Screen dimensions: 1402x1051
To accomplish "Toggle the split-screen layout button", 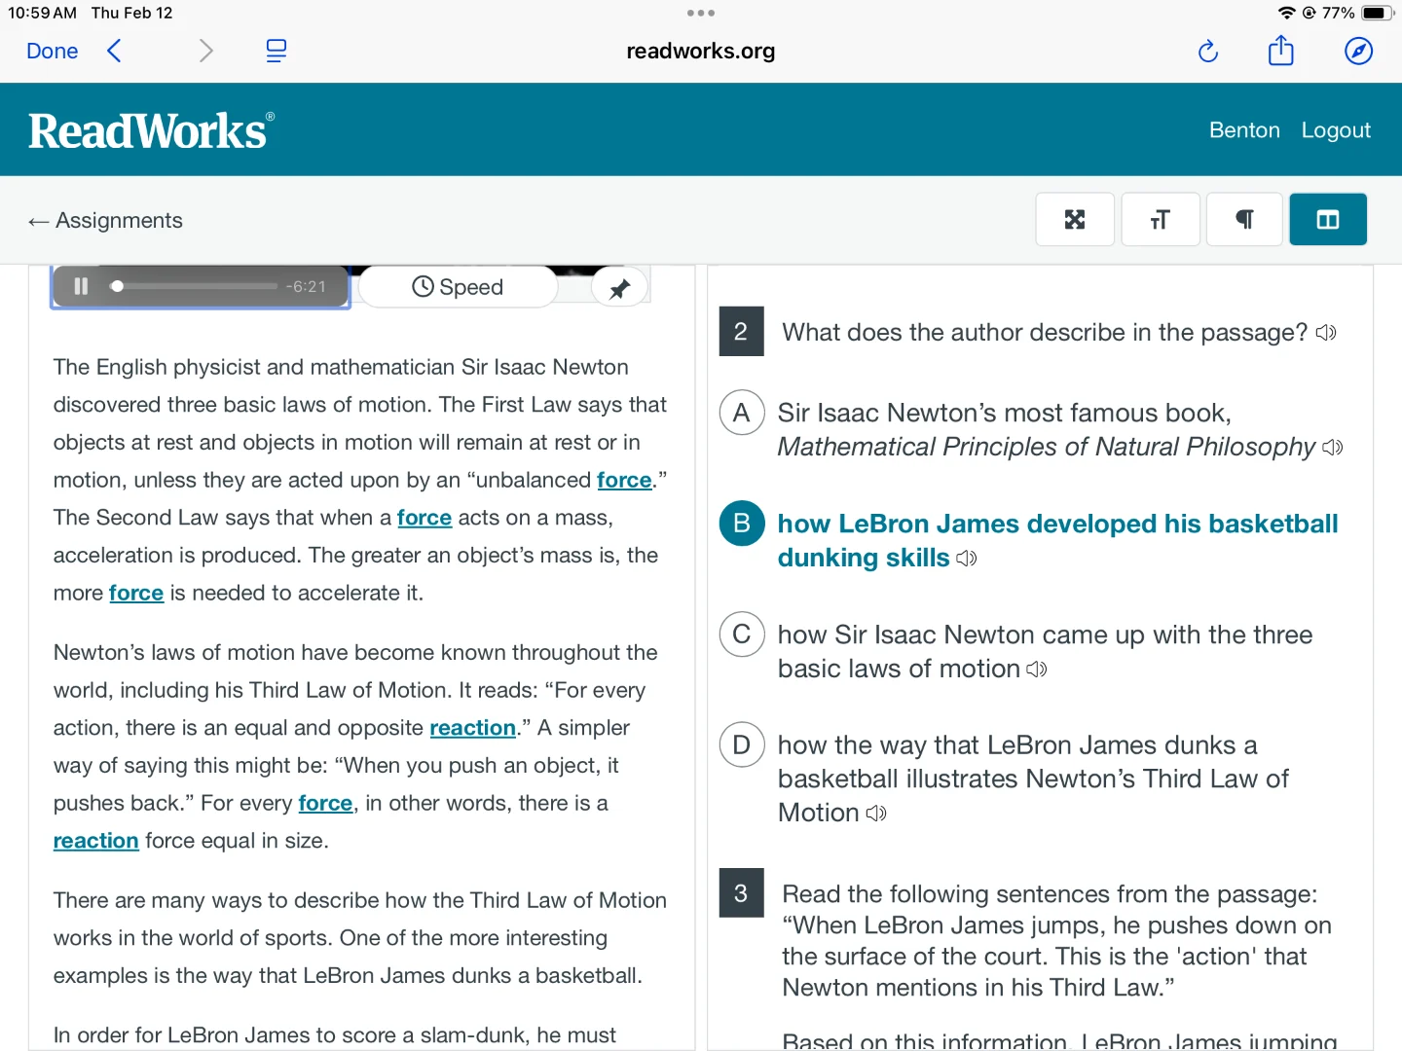I will (x=1327, y=220).
